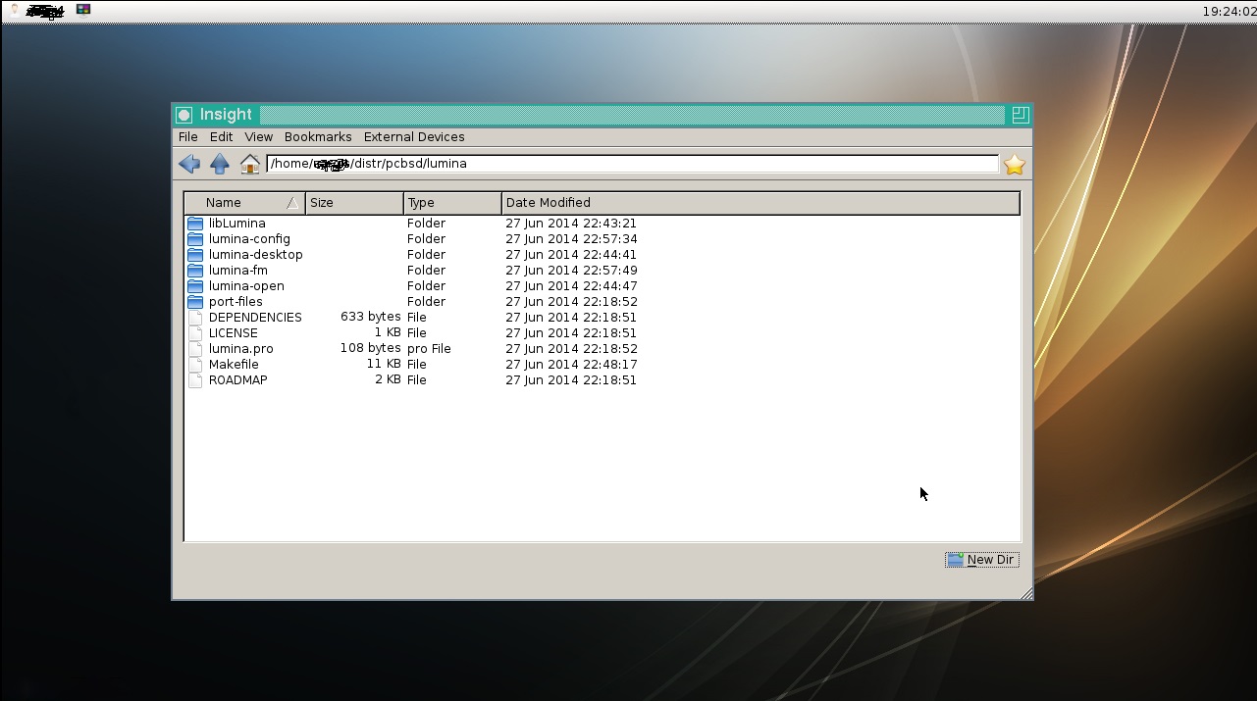Click the modified date of ROADMAP
Image resolution: width=1257 pixels, height=701 pixels.
[x=571, y=380]
